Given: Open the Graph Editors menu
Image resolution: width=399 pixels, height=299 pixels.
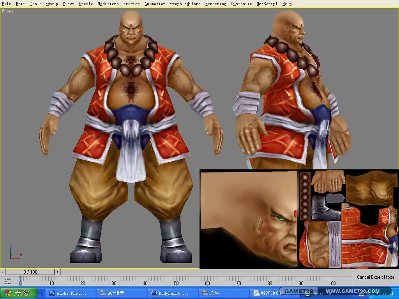Looking at the screenshot, I should [185, 4].
